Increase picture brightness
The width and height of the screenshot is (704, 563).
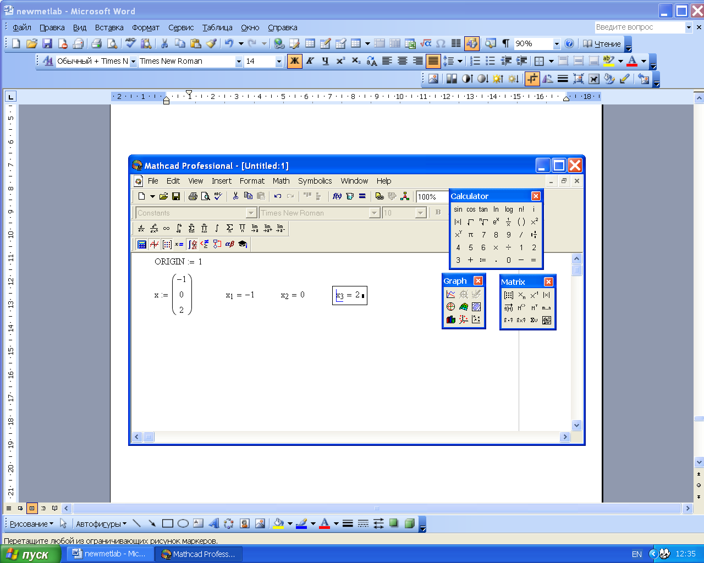coord(498,79)
